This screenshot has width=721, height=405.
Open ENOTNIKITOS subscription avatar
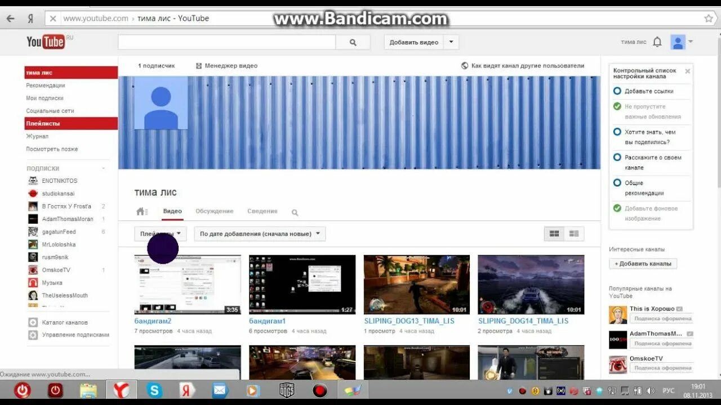click(x=33, y=181)
